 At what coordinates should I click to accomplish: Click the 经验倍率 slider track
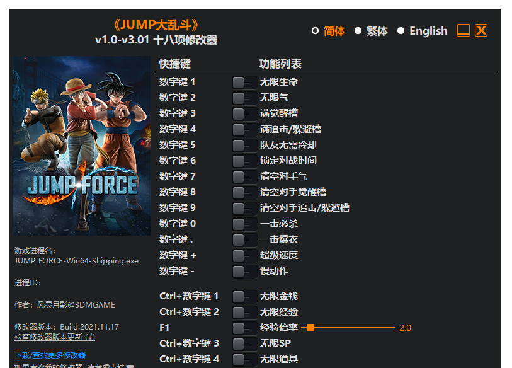[348, 328]
